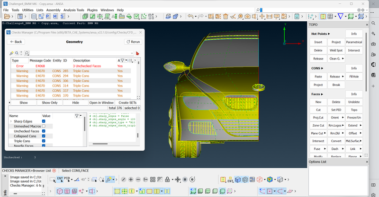Open the Plugins menu

[92, 10]
